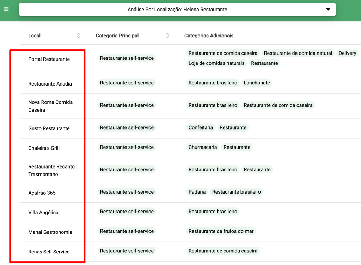Click the Lanchonete chip

(257, 83)
